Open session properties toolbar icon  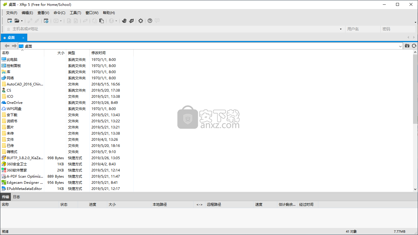click(x=46, y=21)
